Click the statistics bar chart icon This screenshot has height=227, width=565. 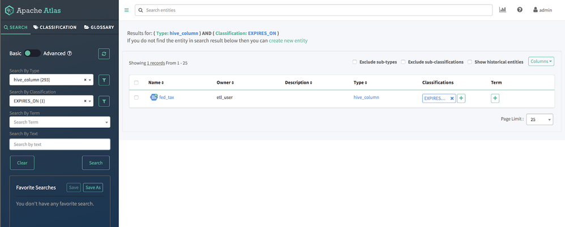pos(503,10)
